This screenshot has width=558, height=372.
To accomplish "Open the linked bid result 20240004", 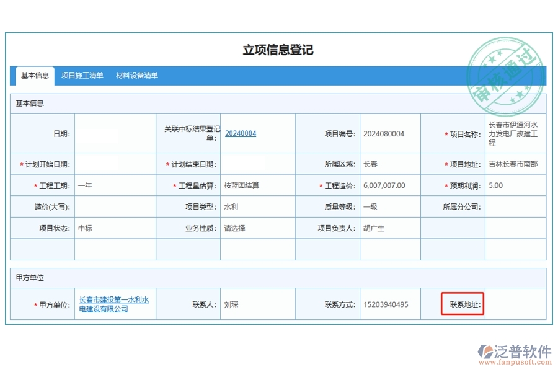I will (241, 133).
